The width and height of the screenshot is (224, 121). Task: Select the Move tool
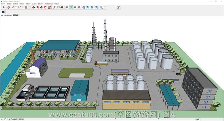41,7
